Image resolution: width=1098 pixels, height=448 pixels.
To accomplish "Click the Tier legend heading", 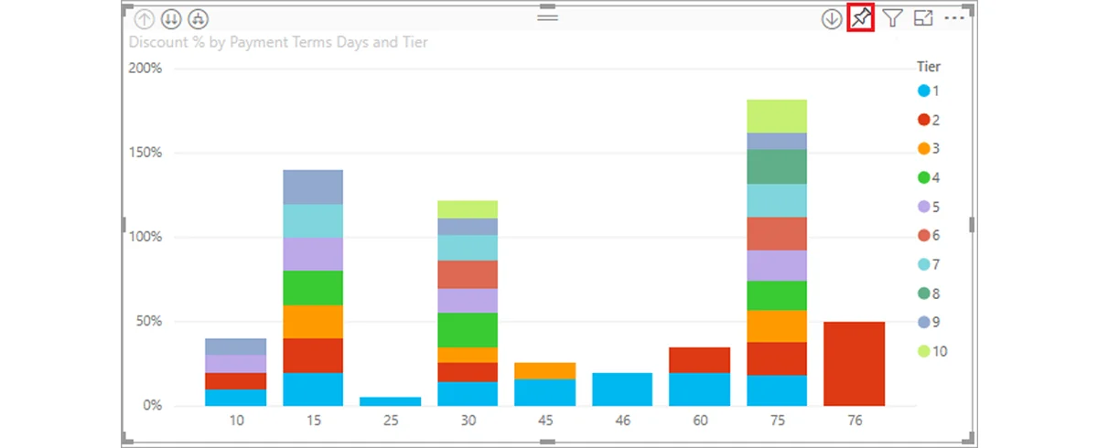I will point(929,67).
